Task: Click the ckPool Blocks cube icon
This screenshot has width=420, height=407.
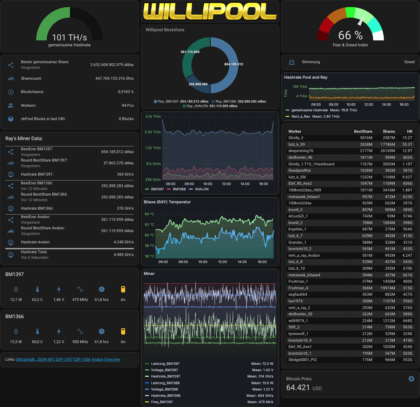Action: pos(11,119)
